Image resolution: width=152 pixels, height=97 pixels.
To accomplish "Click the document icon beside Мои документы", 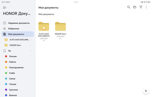I will click(x=5, y=34).
